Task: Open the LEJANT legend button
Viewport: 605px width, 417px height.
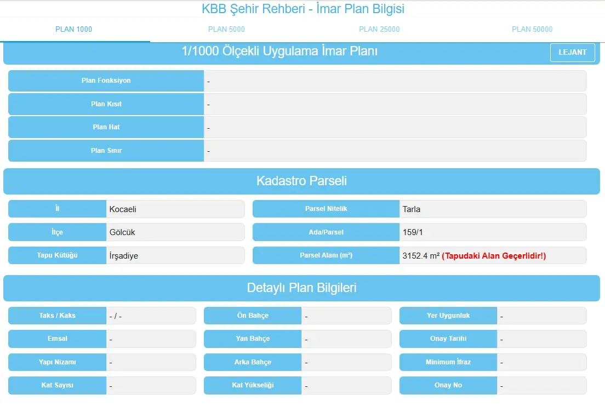Action: pos(572,53)
